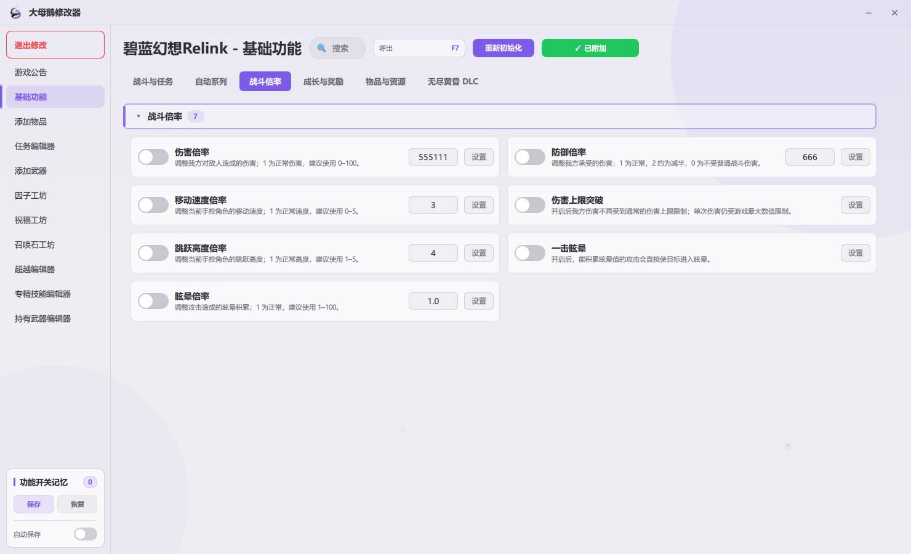The image size is (911, 554).
Task: Turn on 跳跃高度倍率 switch
Action: (153, 253)
